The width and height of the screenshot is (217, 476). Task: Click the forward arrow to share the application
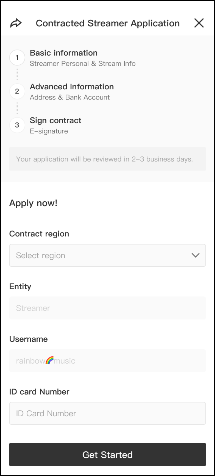pyautogui.click(x=16, y=23)
